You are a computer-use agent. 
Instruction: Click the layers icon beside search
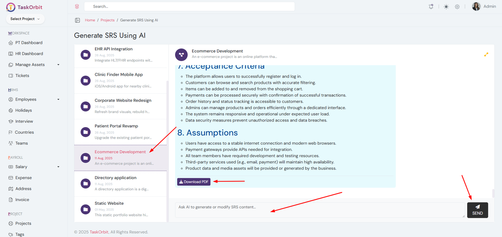point(77,7)
